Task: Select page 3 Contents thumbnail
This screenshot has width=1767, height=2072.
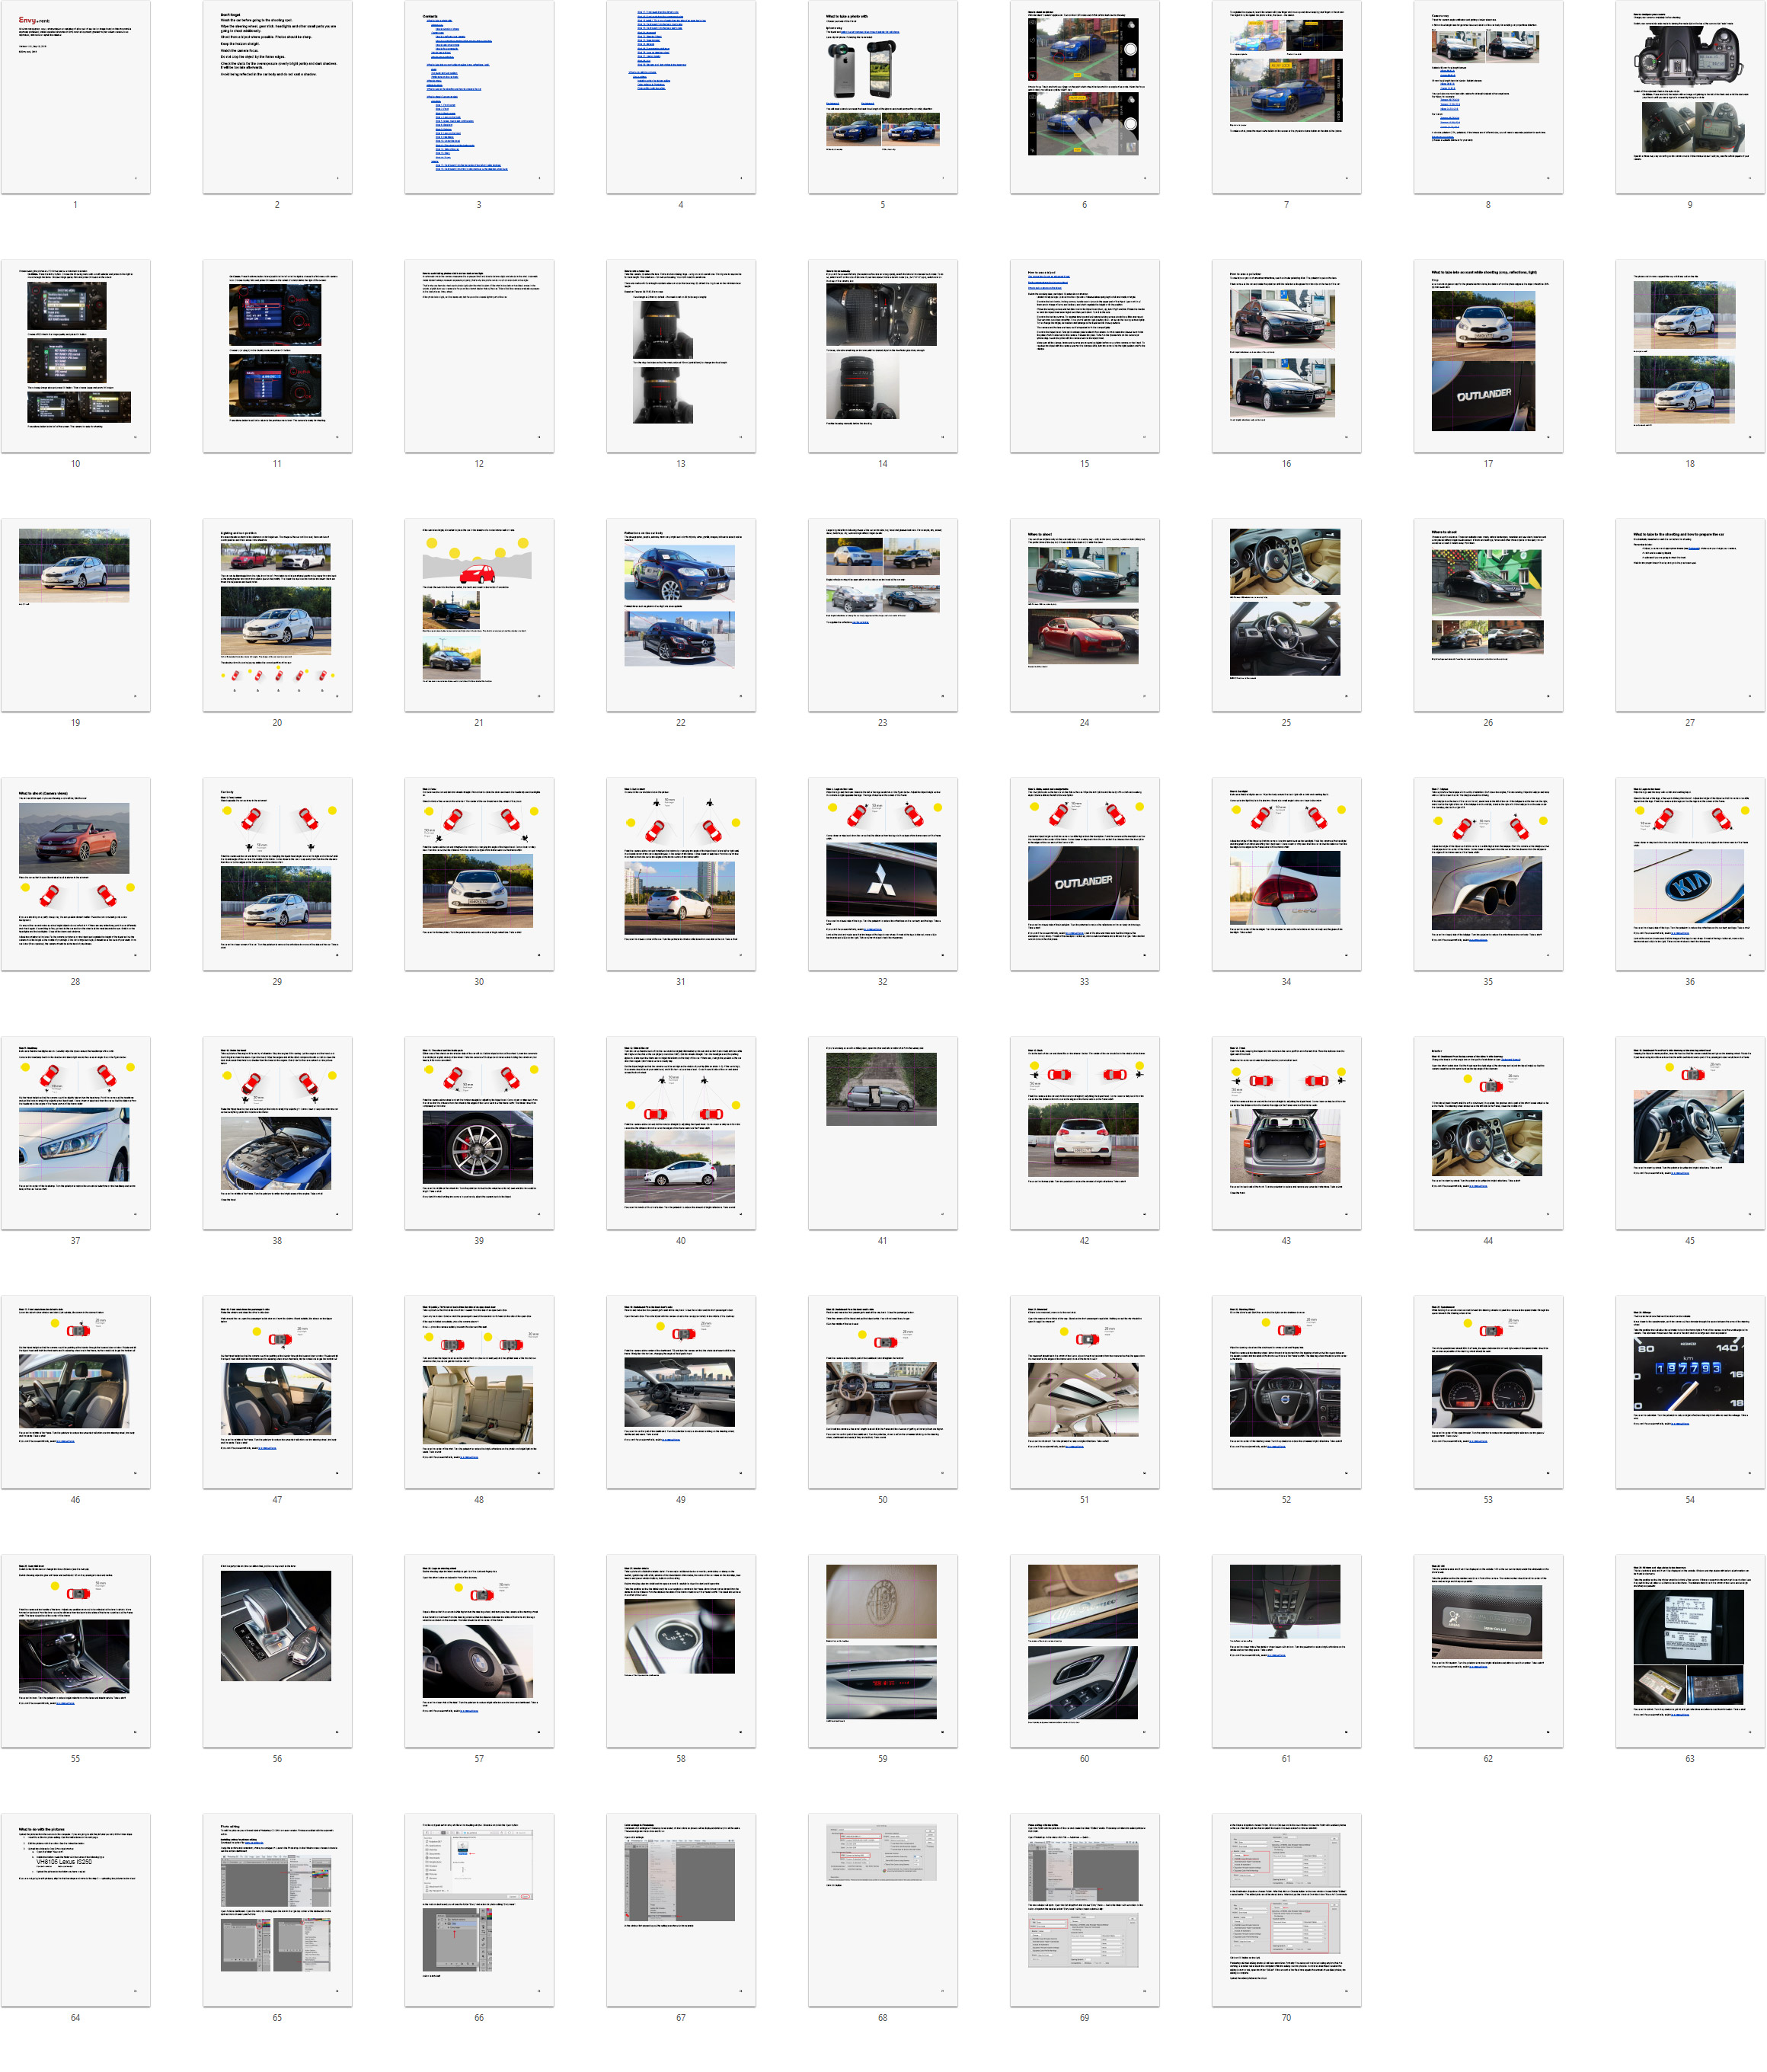Action: [479, 97]
